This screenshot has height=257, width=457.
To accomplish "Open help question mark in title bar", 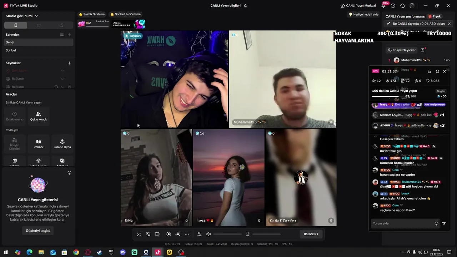I will [393, 6].
